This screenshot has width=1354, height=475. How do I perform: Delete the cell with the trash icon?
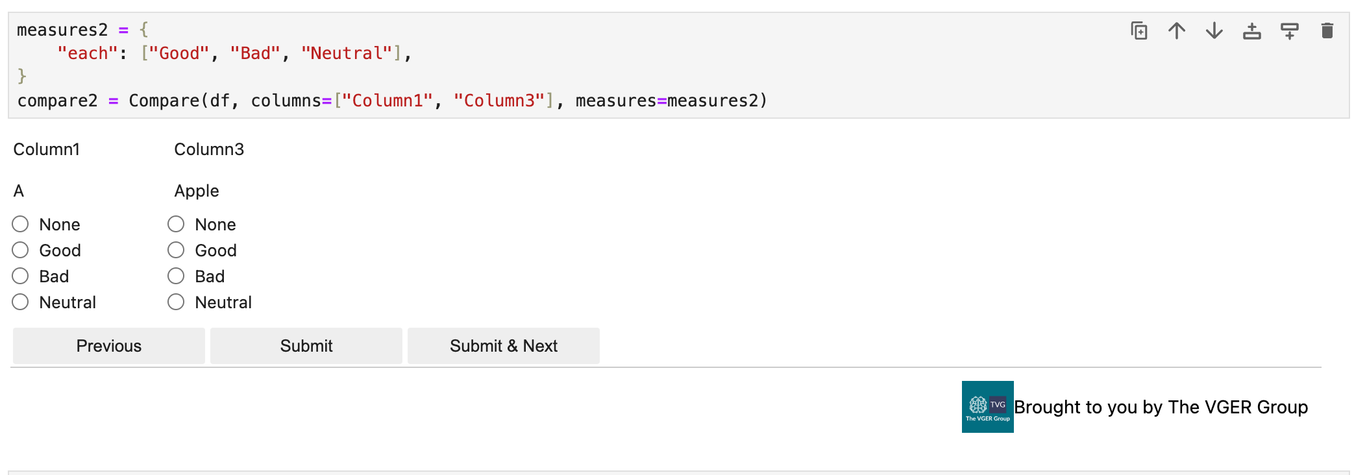tap(1327, 30)
